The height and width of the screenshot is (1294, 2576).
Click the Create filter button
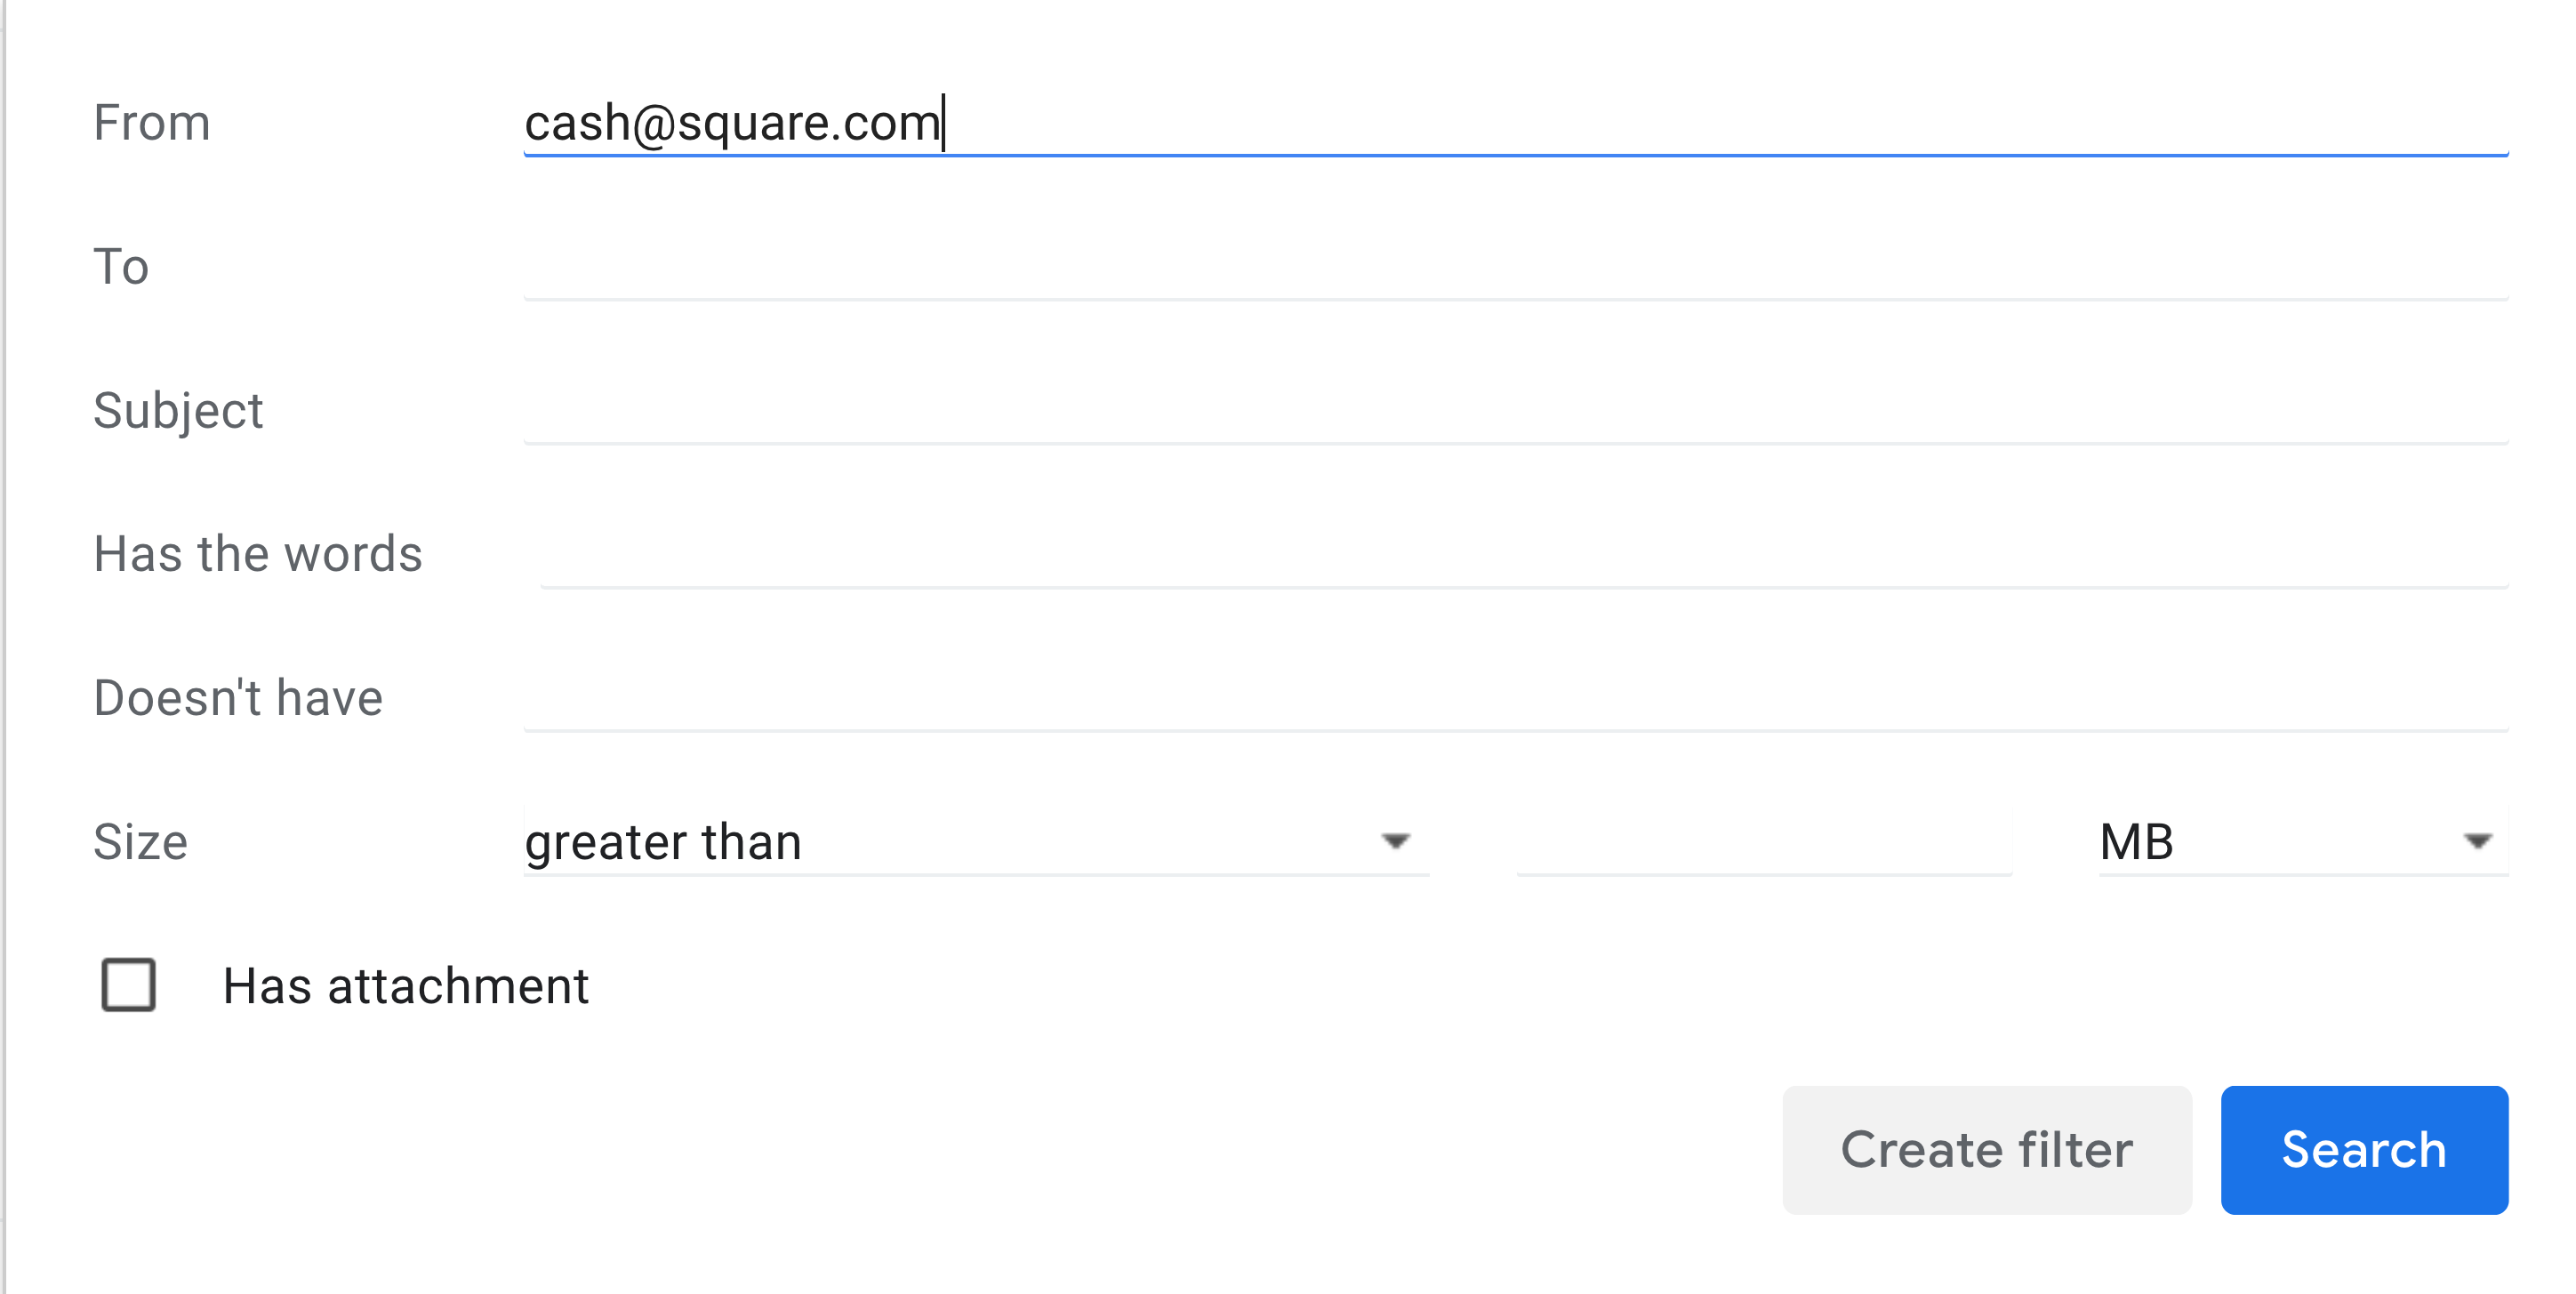click(x=1986, y=1150)
